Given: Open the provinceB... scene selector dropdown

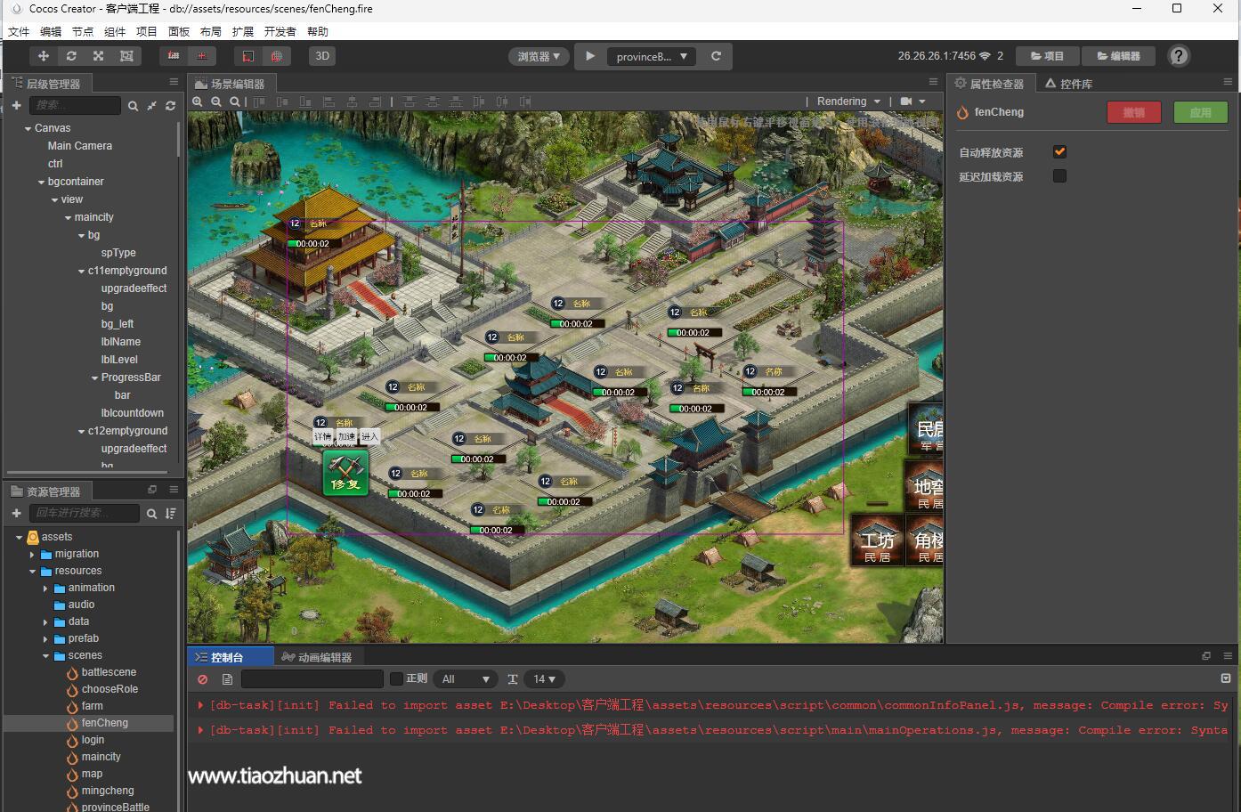Looking at the screenshot, I should pos(653,56).
